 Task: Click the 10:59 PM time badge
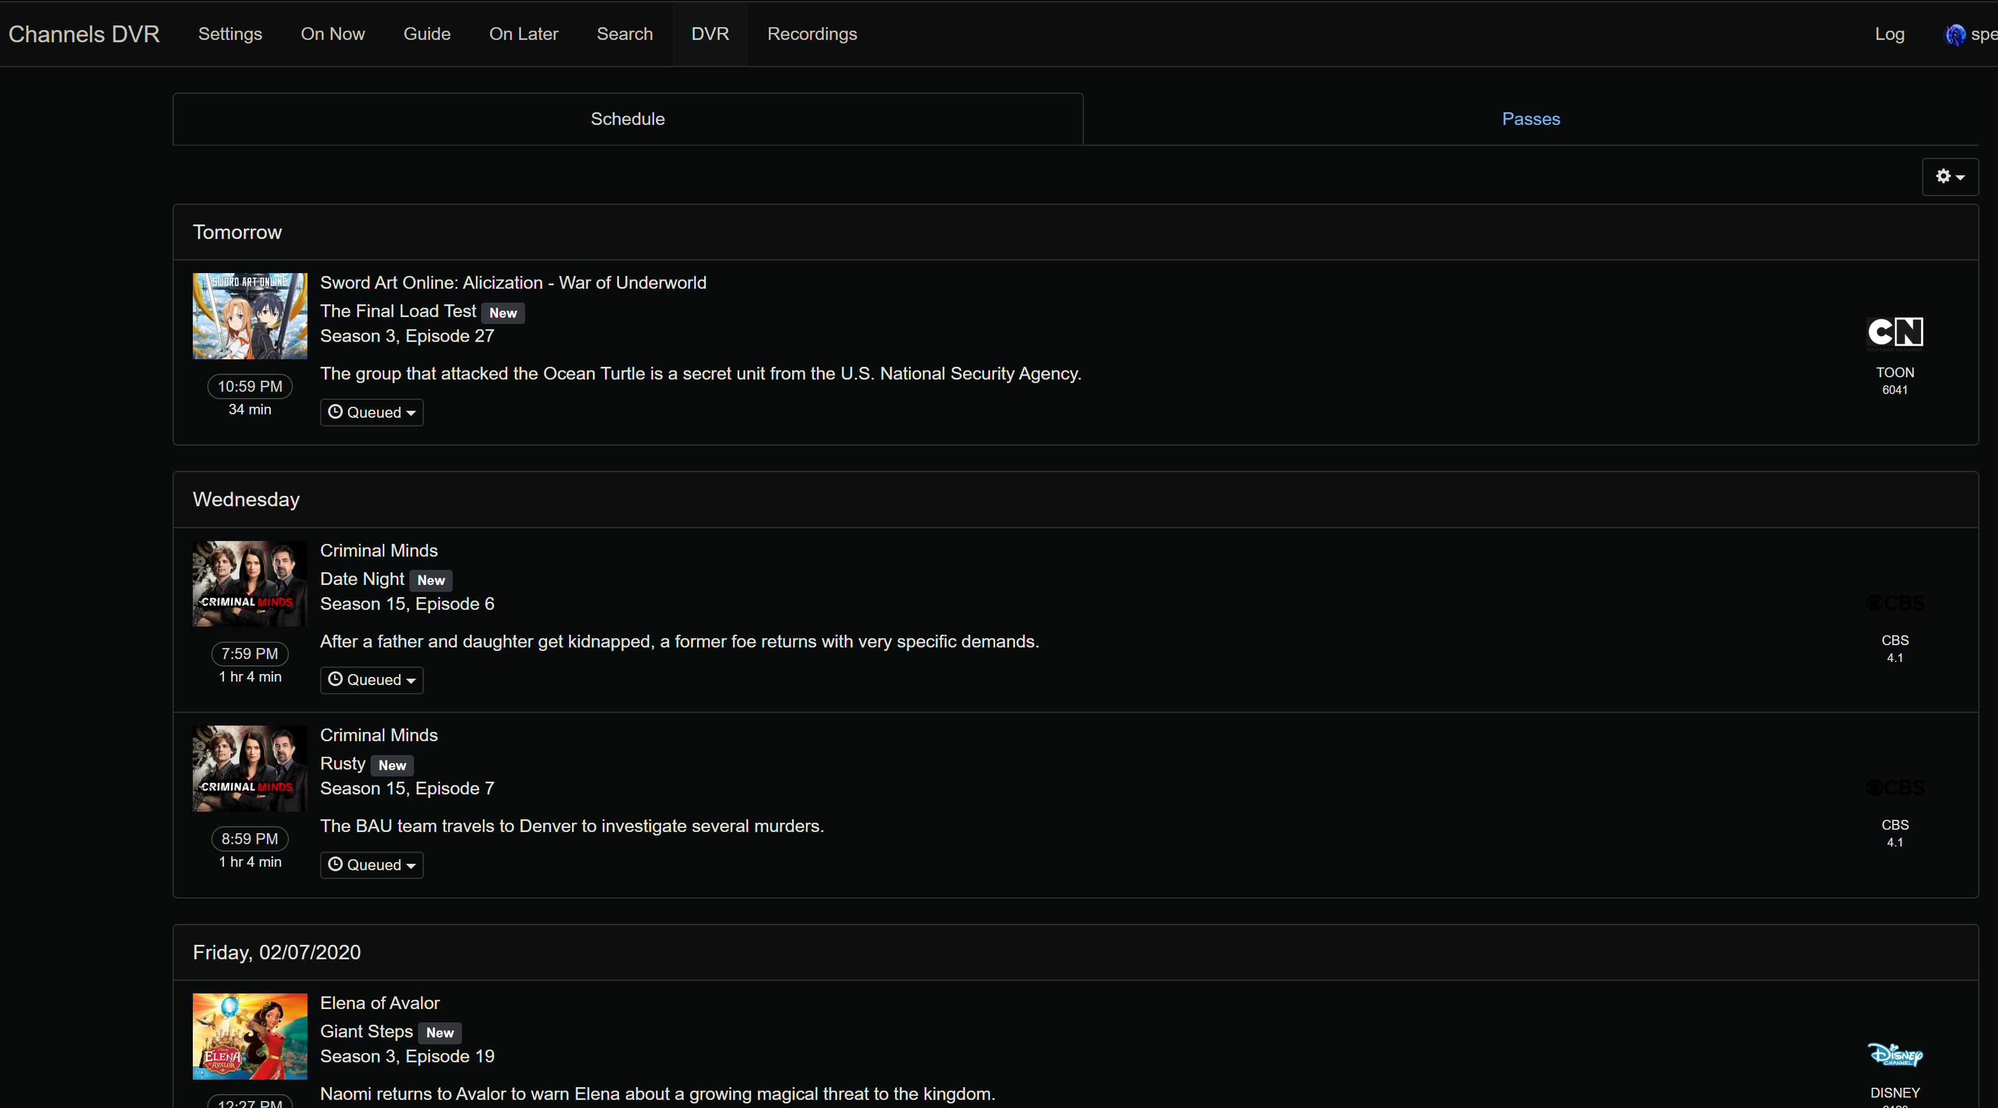coord(250,386)
